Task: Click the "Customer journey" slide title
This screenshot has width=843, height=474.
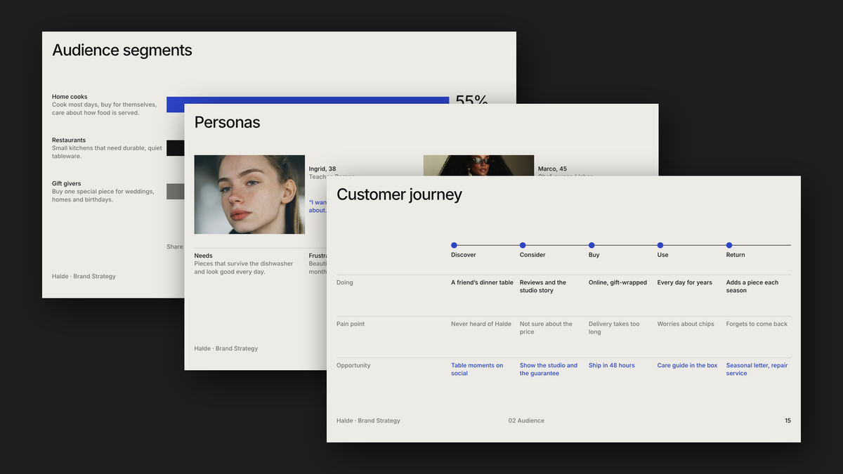Action: click(399, 195)
